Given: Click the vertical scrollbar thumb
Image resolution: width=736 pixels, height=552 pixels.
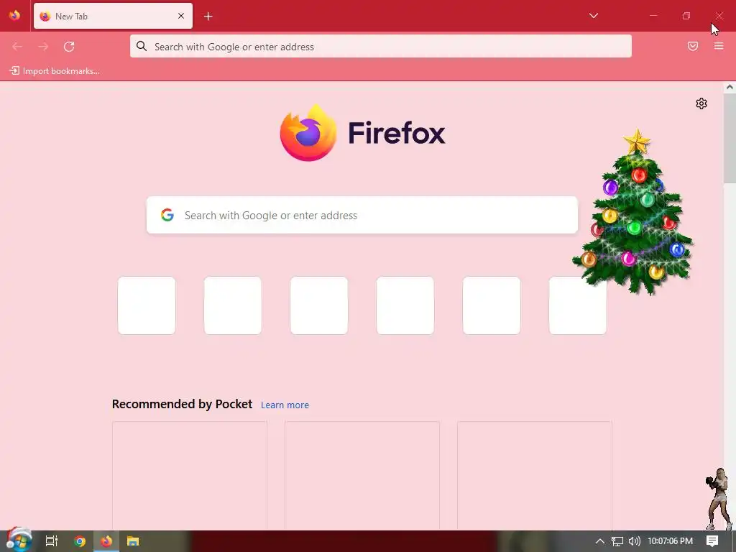Looking at the screenshot, I should (730, 137).
